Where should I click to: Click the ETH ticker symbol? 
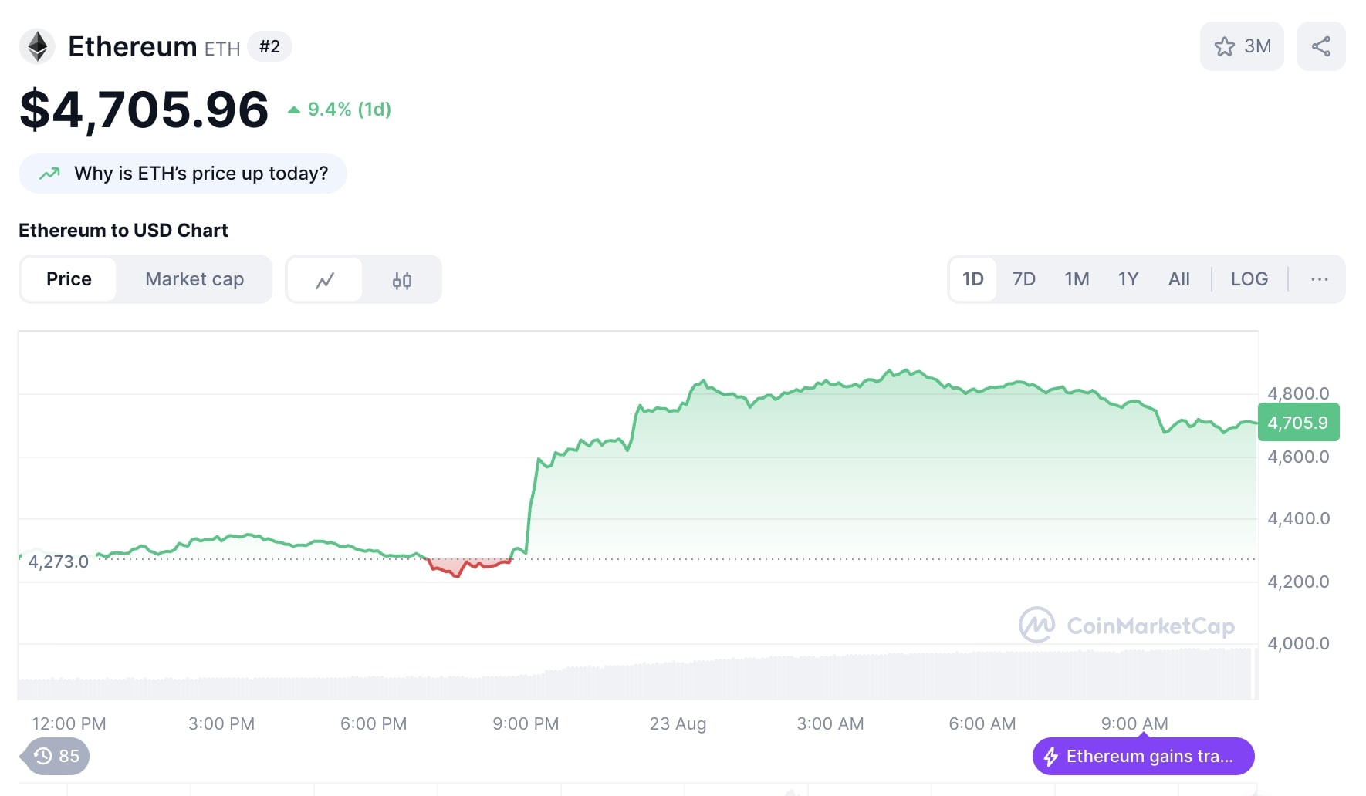pyautogui.click(x=222, y=49)
